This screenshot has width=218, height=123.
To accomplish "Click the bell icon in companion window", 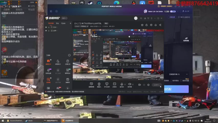I will click(x=156, y=25).
